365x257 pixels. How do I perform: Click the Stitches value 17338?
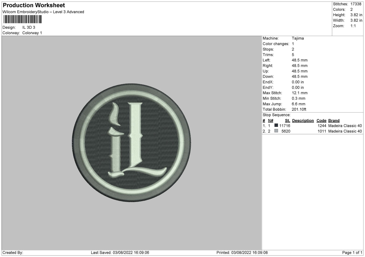[x=356, y=4]
